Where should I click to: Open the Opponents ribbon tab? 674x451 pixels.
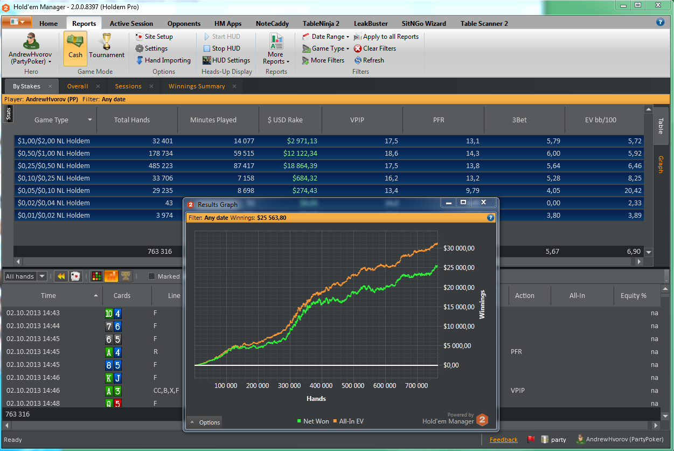(x=184, y=23)
